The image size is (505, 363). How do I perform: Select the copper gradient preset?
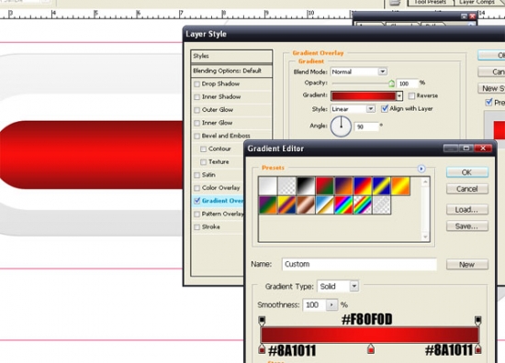pyautogui.click(x=306, y=204)
